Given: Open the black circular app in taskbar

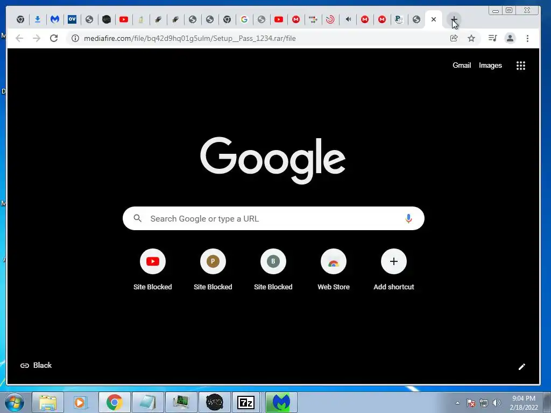Looking at the screenshot, I should coord(214,402).
